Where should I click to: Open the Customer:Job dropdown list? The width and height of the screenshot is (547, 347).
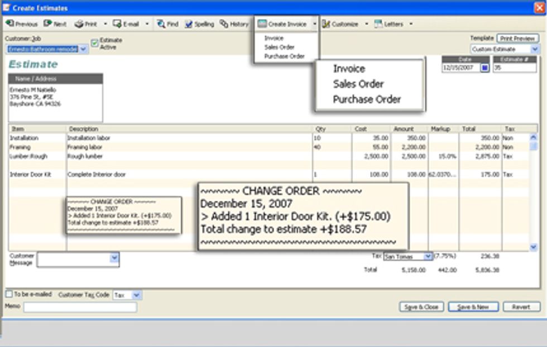click(x=83, y=49)
